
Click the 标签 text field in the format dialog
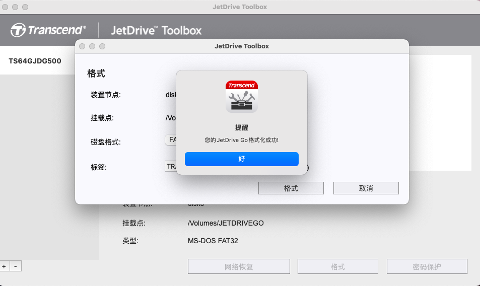(x=171, y=166)
